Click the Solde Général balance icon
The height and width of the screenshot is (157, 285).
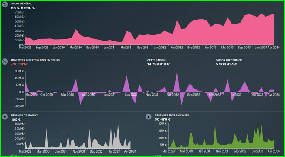pos(5,4)
